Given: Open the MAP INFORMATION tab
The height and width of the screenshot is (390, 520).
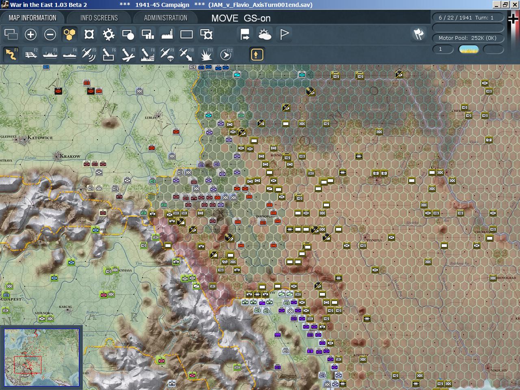Looking at the screenshot, I should click(x=32, y=18).
